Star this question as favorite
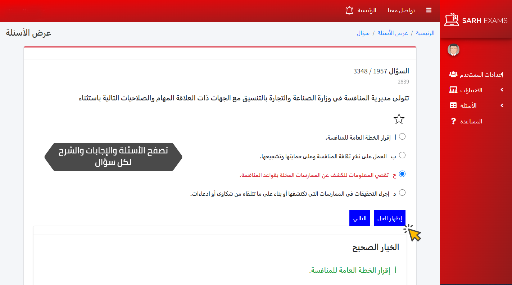 click(x=399, y=119)
